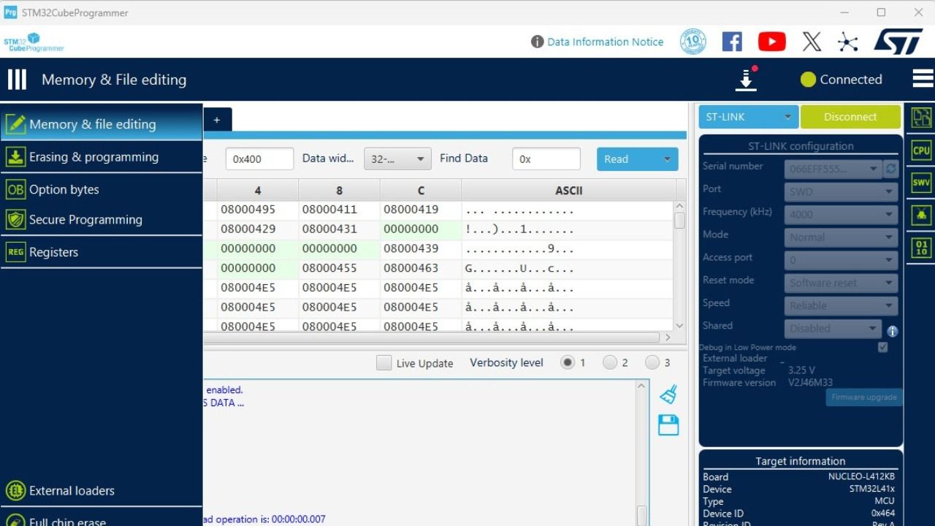Screen dimensions: 935x526
Task: Add a new memory tab with plus
Action: tap(217, 120)
